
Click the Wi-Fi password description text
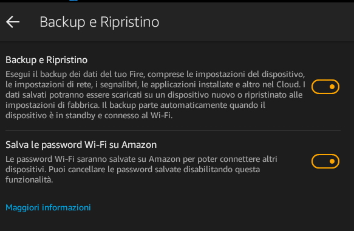click(x=141, y=170)
